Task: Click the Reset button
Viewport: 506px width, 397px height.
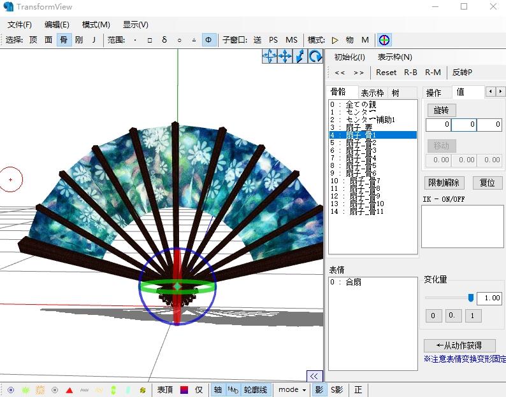Action: click(x=386, y=72)
